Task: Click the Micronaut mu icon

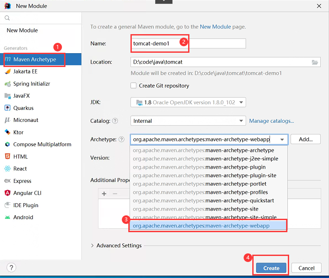Action: pos(7,120)
